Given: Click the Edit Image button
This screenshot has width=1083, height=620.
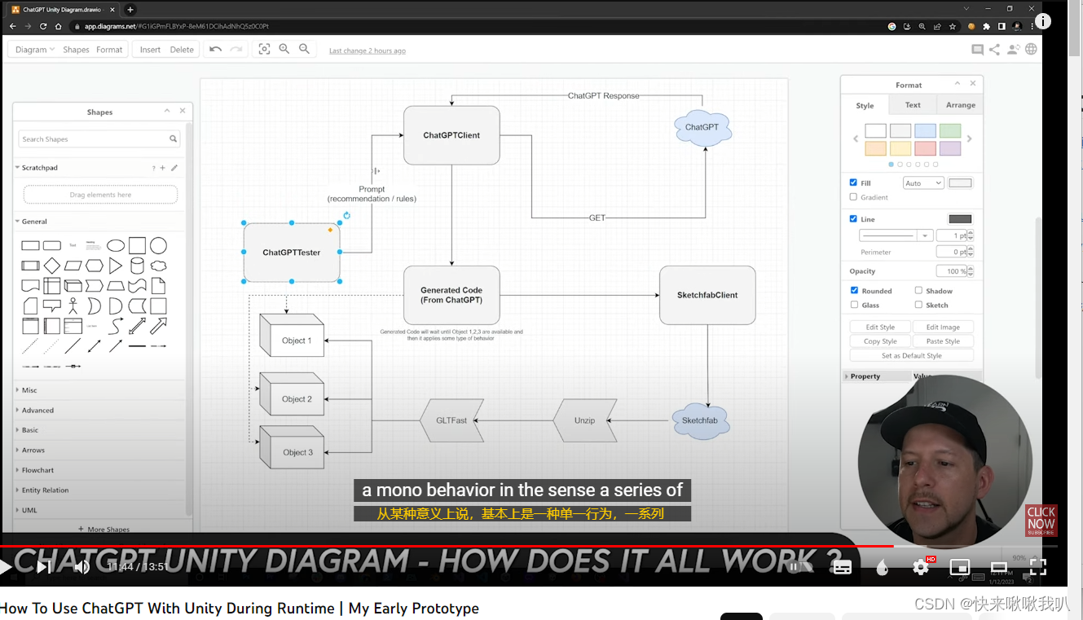Looking at the screenshot, I should click(x=943, y=327).
